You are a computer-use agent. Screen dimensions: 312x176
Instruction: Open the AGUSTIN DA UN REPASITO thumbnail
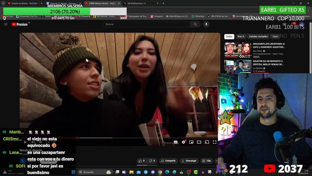(x=238, y=66)
